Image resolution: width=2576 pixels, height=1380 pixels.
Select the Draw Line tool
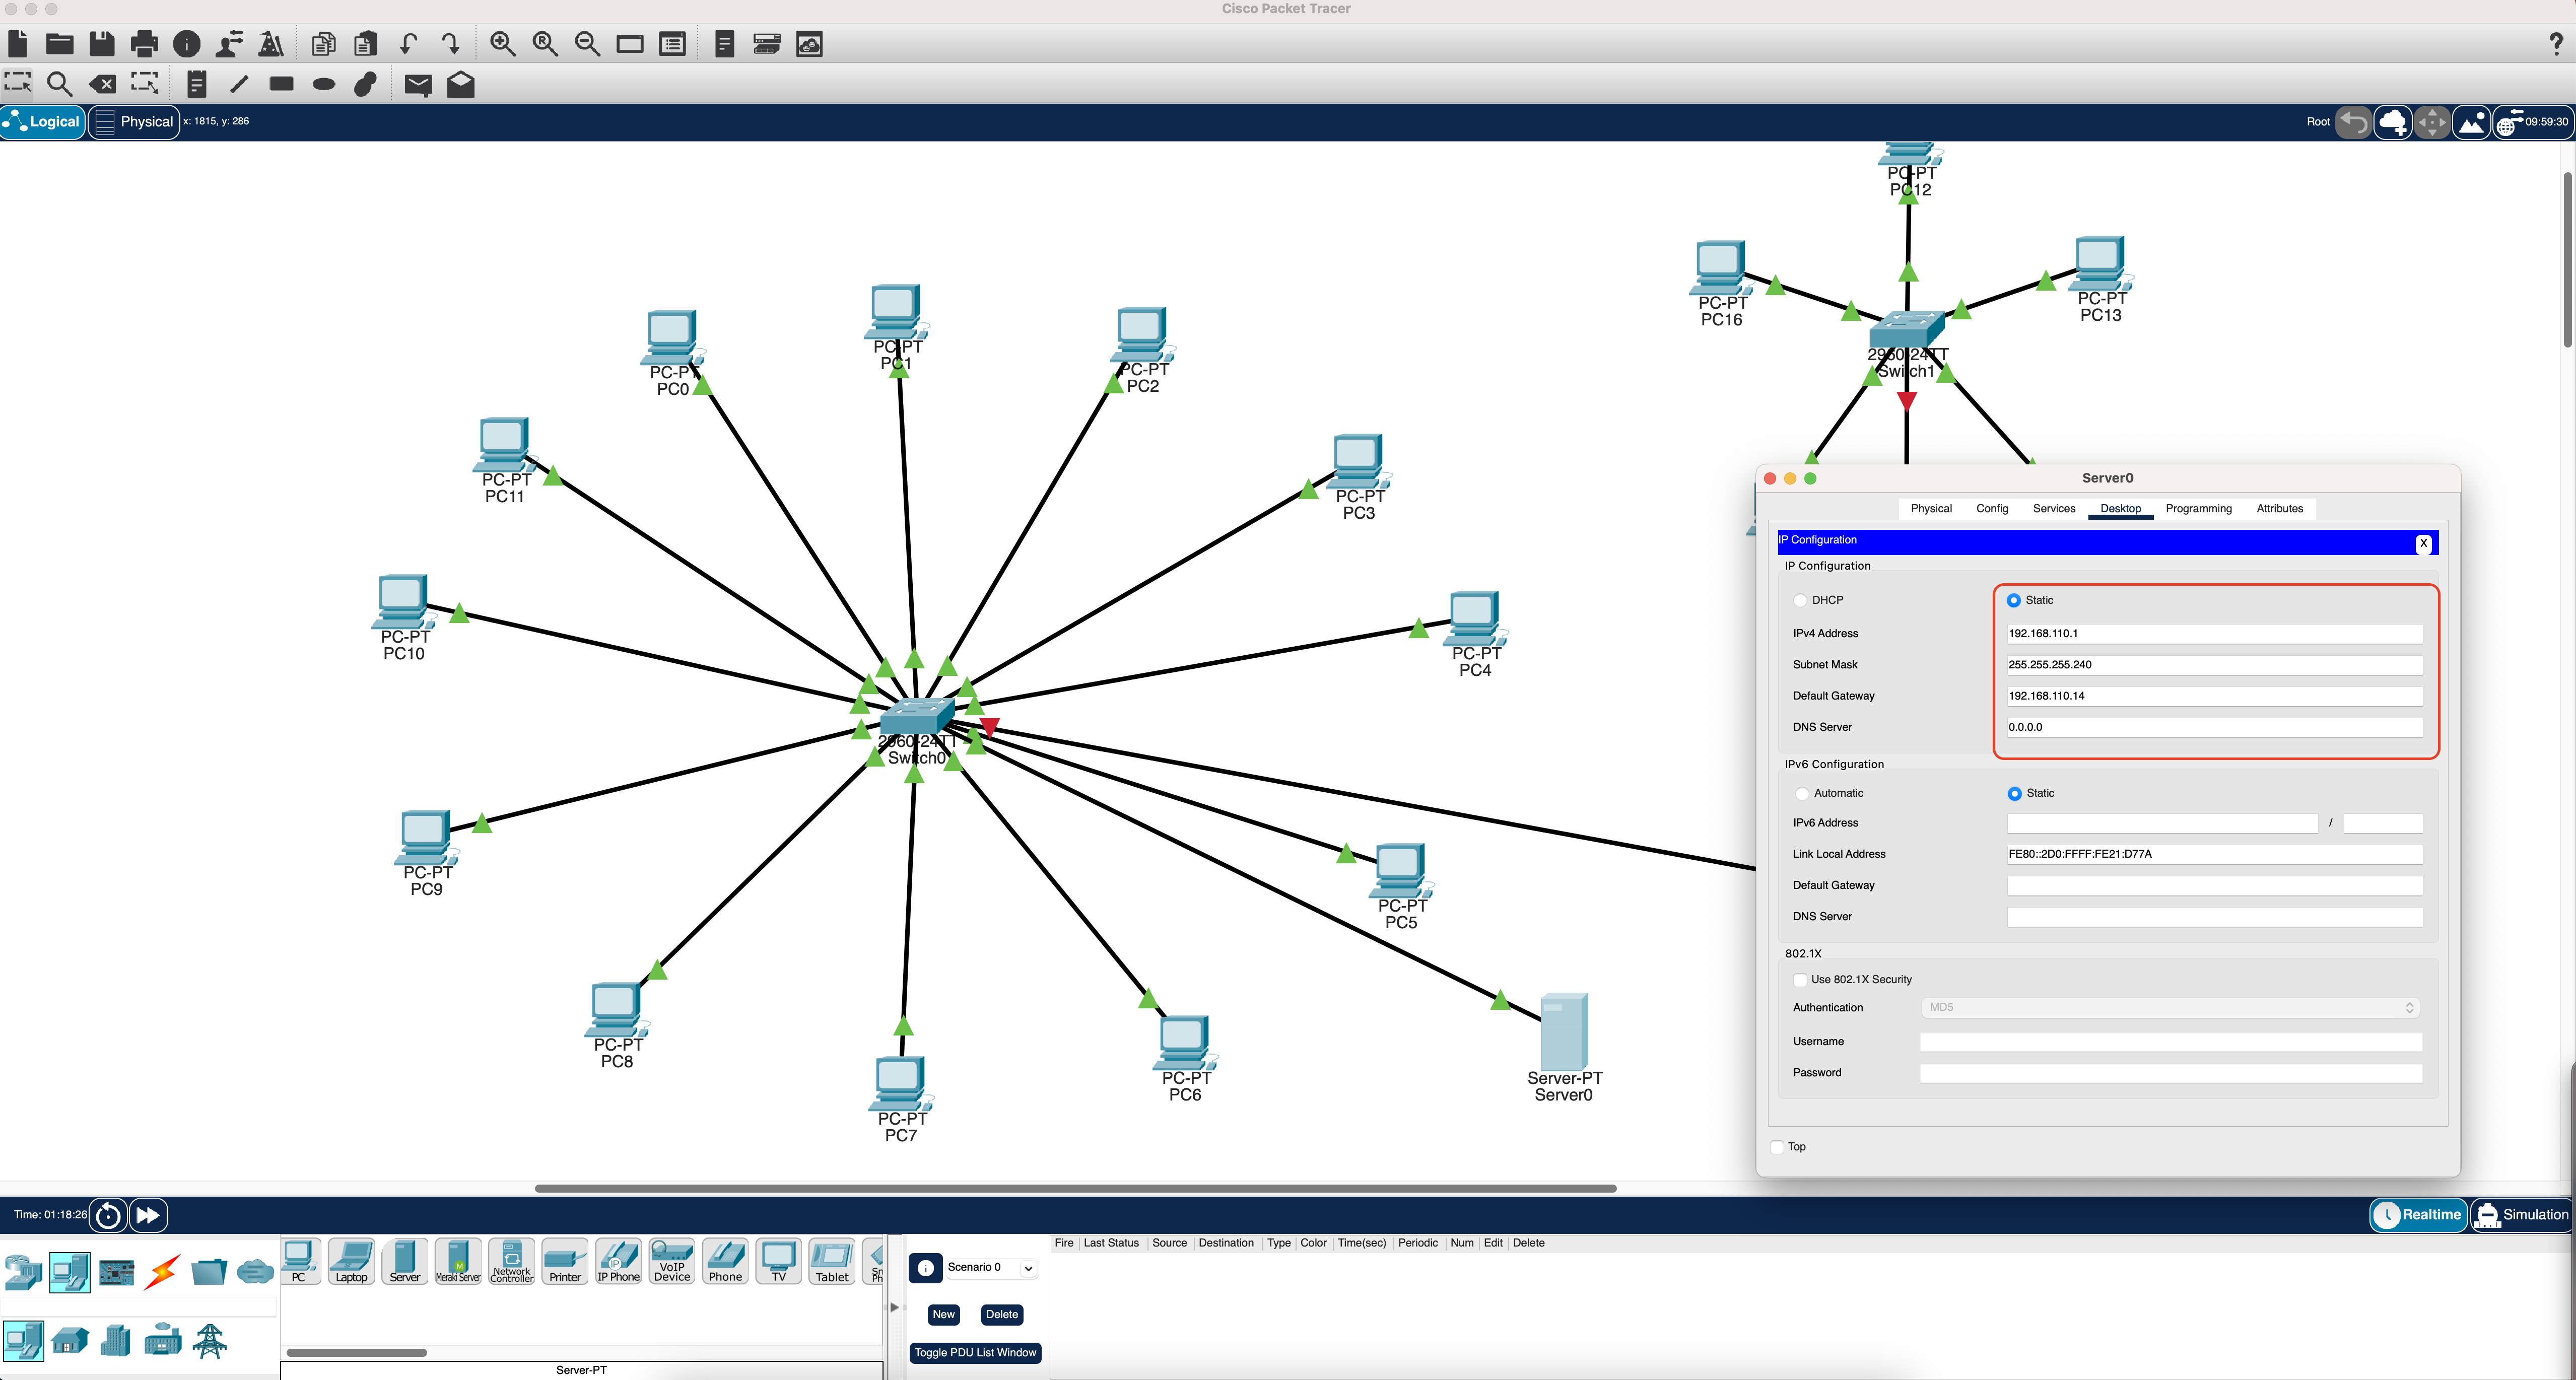tap(239, 84)
